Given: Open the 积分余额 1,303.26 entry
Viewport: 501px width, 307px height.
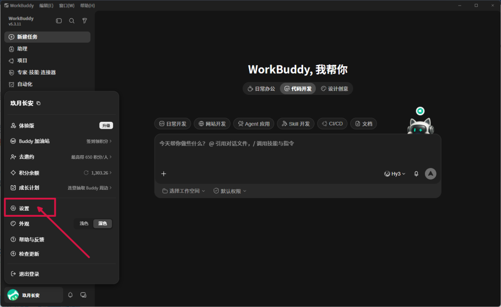Looking at the screenshot, I should [x=61, y=173].
